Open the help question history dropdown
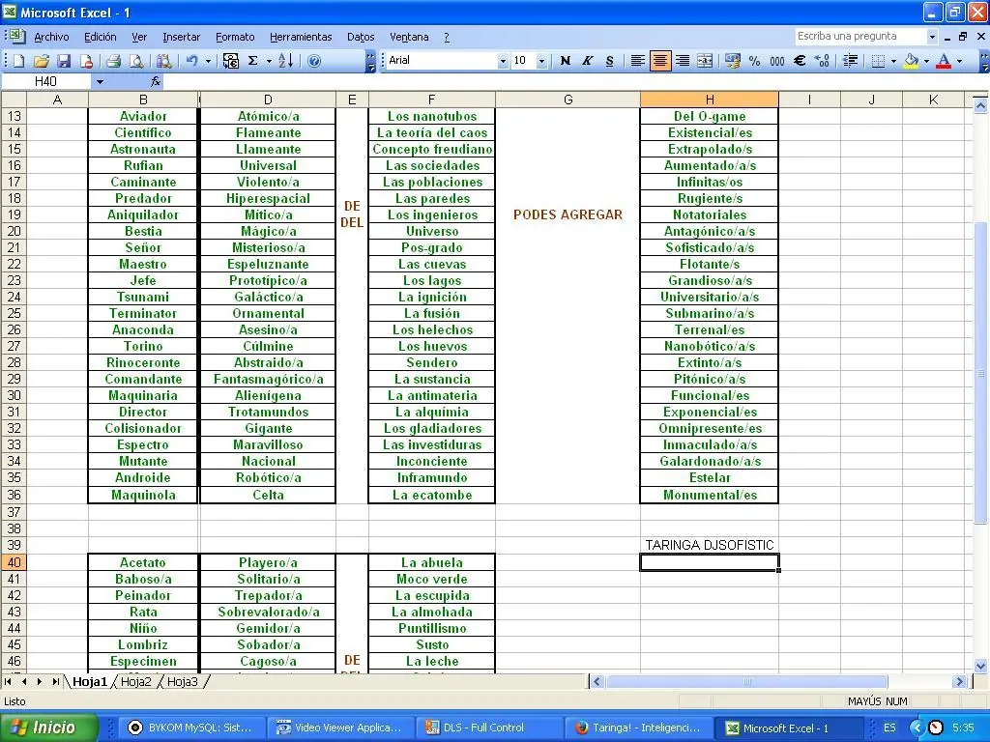The height and width of the screenshot is (742, 990). click(932, 37)
